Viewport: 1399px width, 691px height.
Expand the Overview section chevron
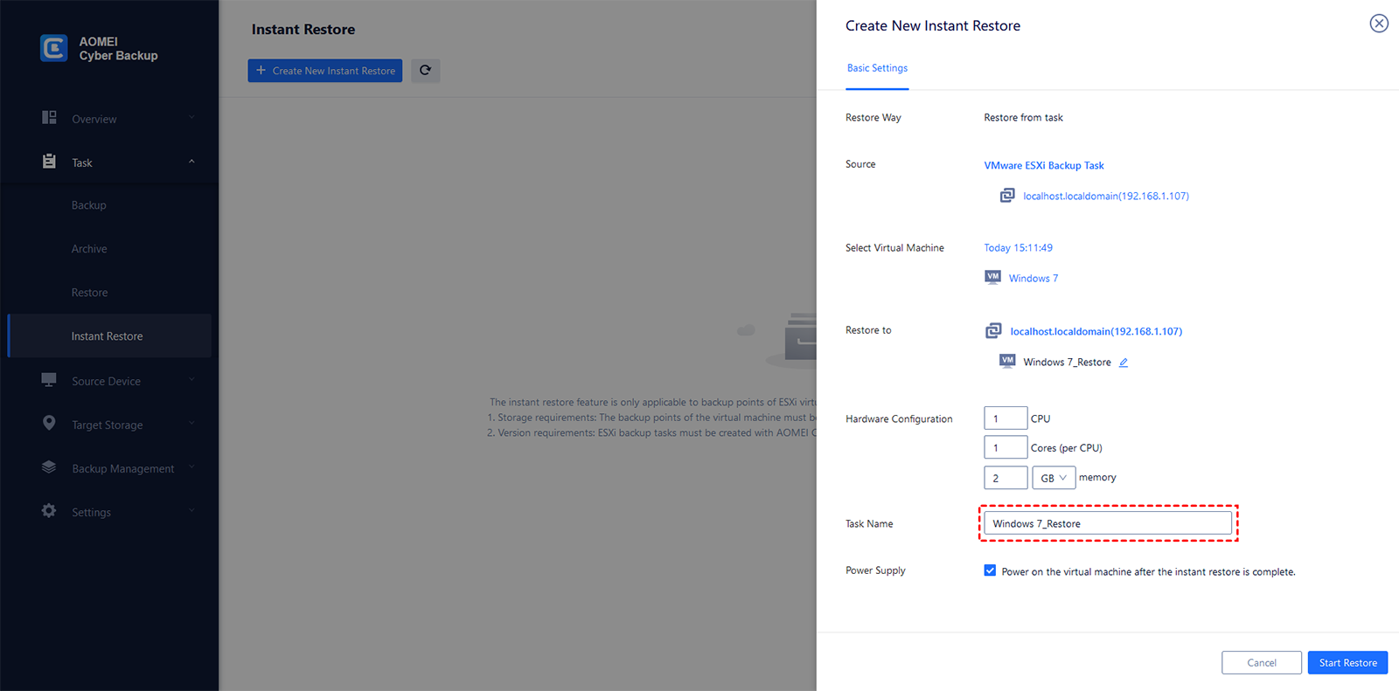[191, 118]
